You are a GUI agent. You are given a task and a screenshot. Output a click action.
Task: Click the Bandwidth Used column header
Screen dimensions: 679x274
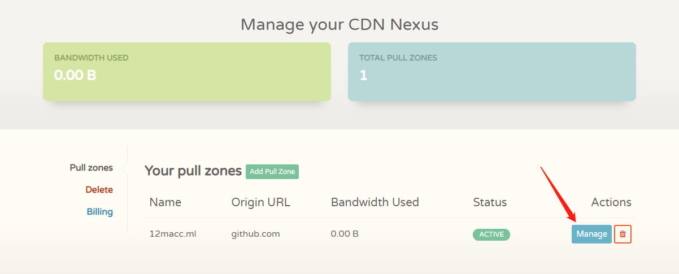(375, 202)
